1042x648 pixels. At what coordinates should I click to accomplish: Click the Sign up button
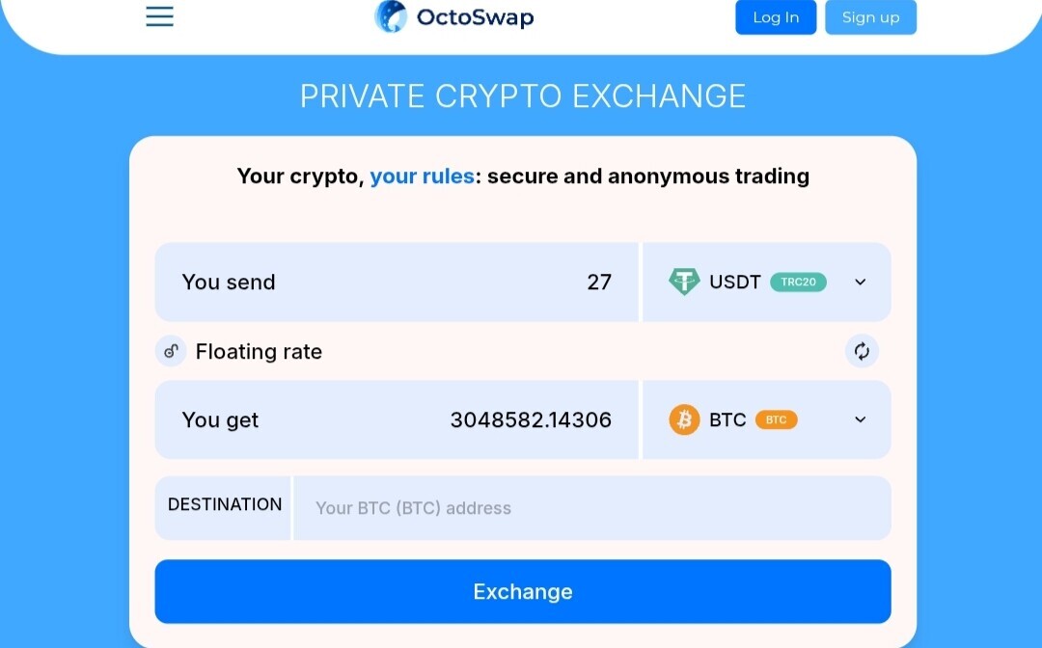[x=870, y=17]
